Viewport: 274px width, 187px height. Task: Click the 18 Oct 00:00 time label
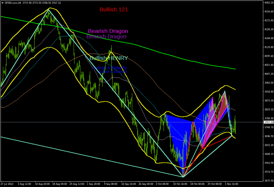click(197, 184)
